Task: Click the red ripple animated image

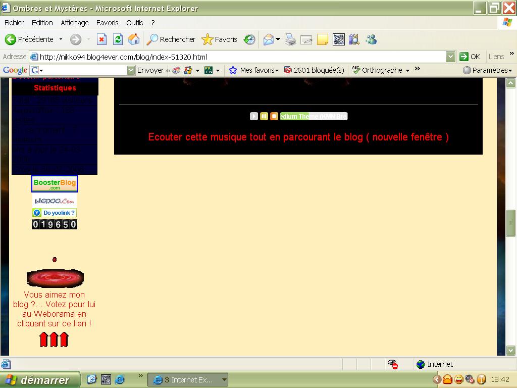Action: [55, 278]
